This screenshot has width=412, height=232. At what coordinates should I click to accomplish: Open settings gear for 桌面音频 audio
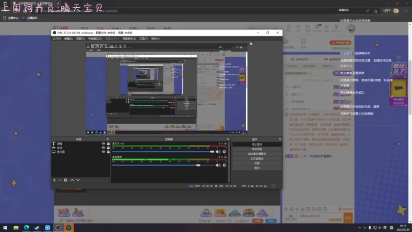[x=224, y=165]
